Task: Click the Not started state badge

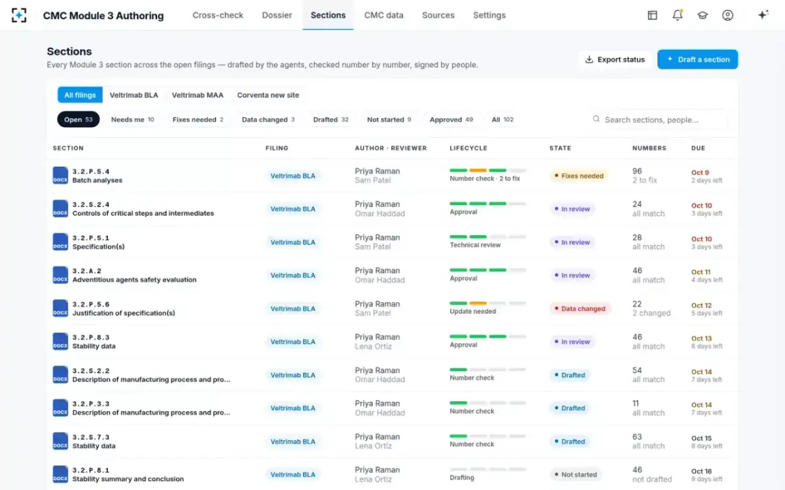Action: [x=575, y=474]
